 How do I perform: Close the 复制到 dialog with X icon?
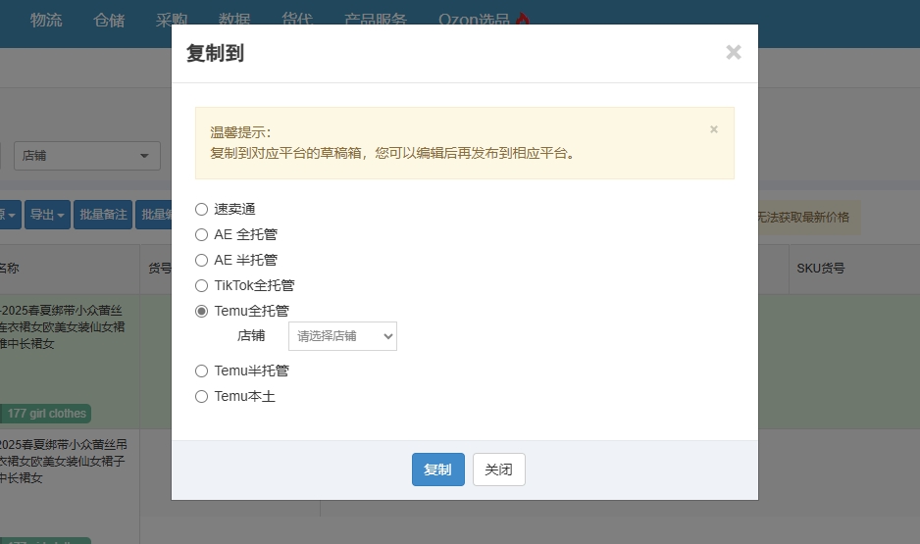(733, 53)
